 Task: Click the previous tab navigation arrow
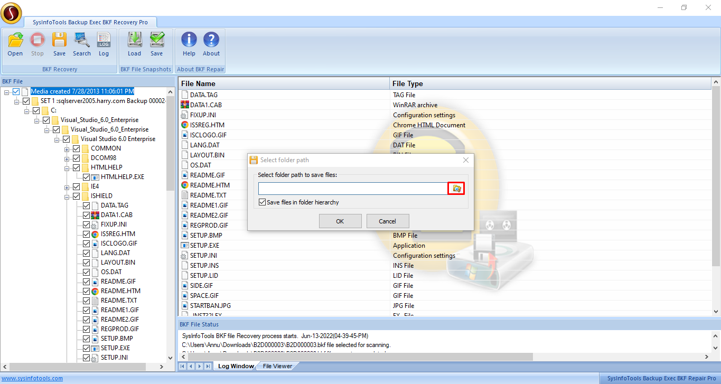click(x=191, y=366)
